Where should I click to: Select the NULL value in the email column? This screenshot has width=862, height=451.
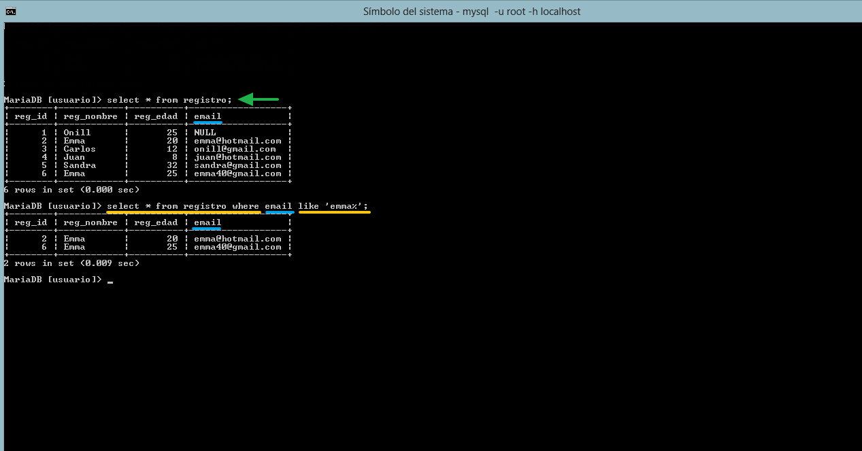pyautogui.click(x=205, y=133)
